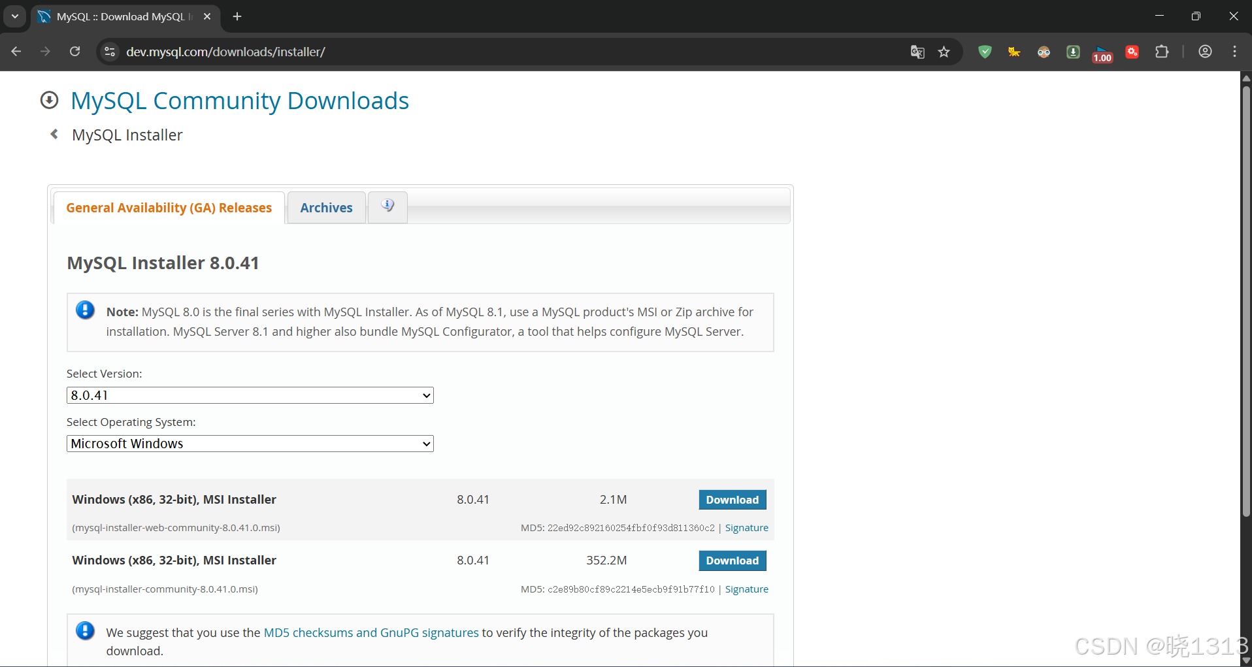This screenshot has width=1252, height=667.
Task: Open the Chrome profile icon
Action: [x=1206, y=52]
